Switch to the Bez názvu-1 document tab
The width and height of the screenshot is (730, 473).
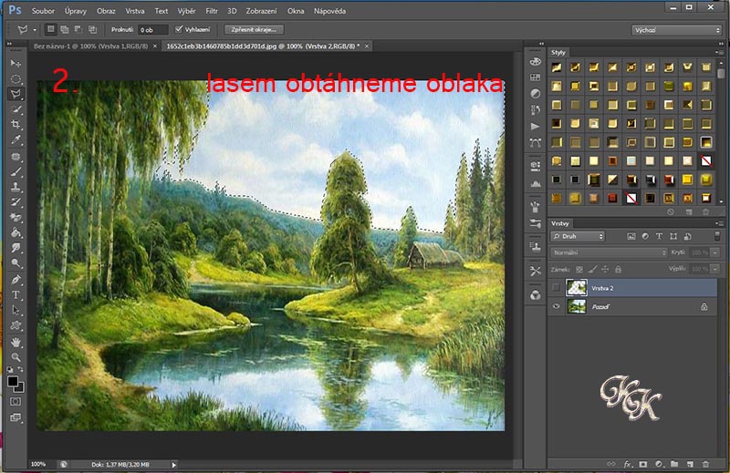click(x=90, y=46)
